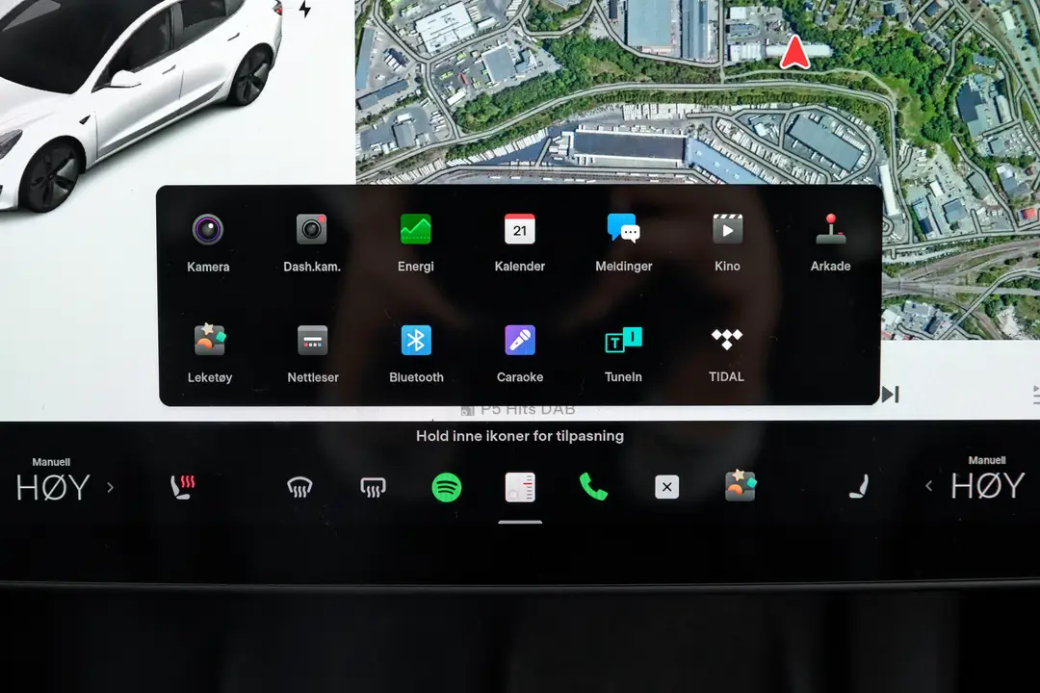1040x693 pixels.
Task: Toggle the driver seat heater
Action: click(x=183, y=487)
